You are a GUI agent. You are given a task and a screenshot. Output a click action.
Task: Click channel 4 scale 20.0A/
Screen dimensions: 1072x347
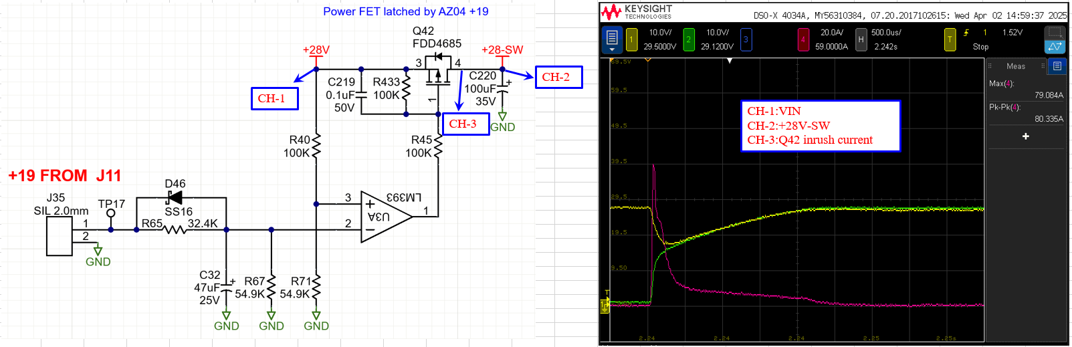(832, 33)
